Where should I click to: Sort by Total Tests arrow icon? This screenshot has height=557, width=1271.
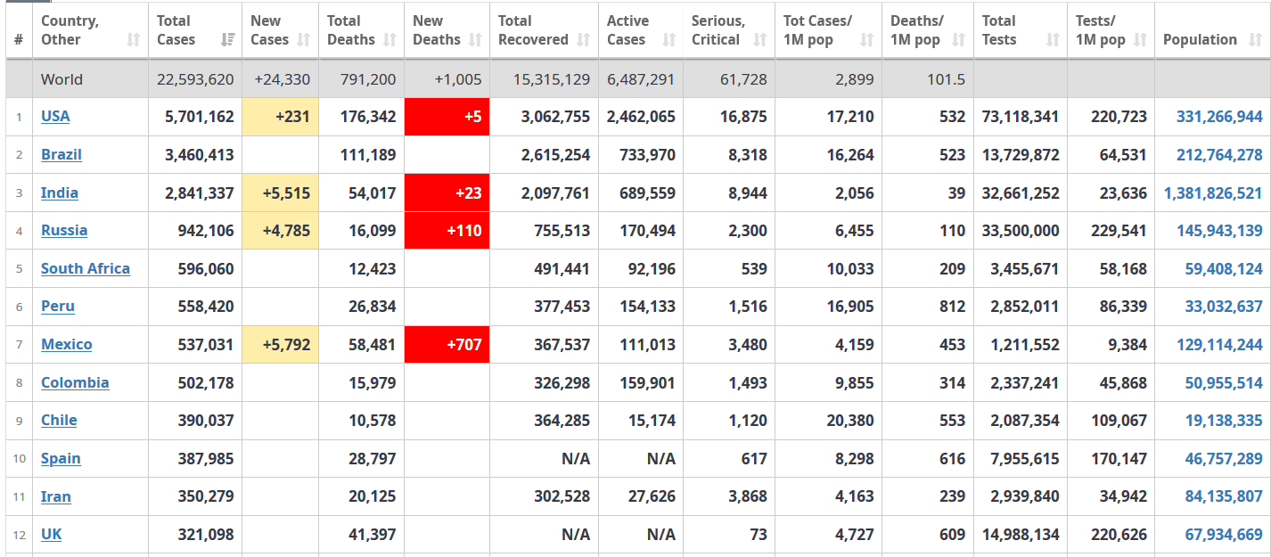point(1053,40)
